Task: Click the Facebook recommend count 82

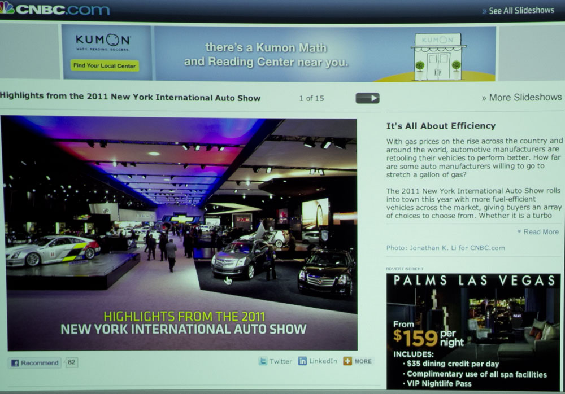Action: click(x=72, y=362)
